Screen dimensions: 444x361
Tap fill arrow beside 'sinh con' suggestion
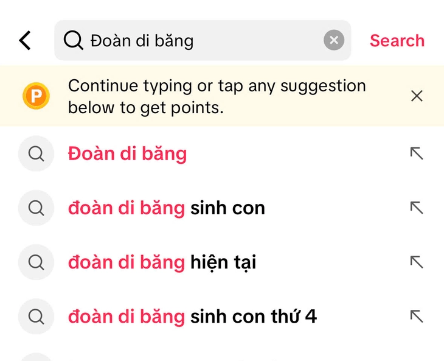tap(417, 208)
